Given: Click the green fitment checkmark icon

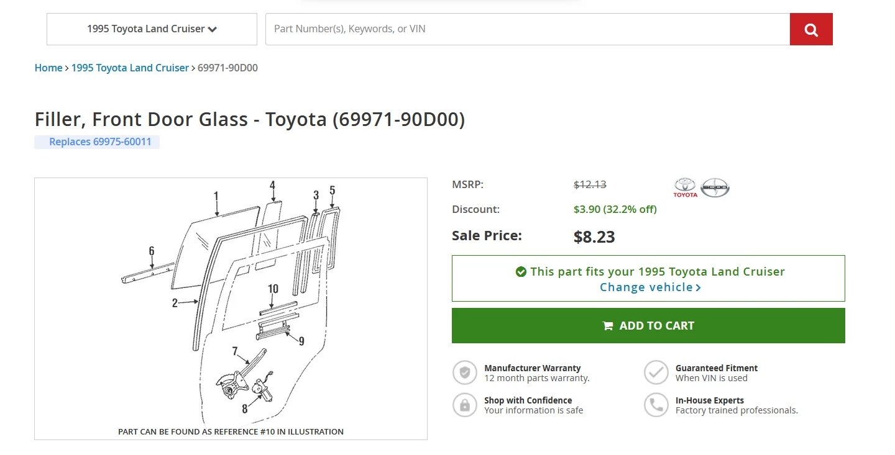Looking at the screenshot, I should pos(521,272).
